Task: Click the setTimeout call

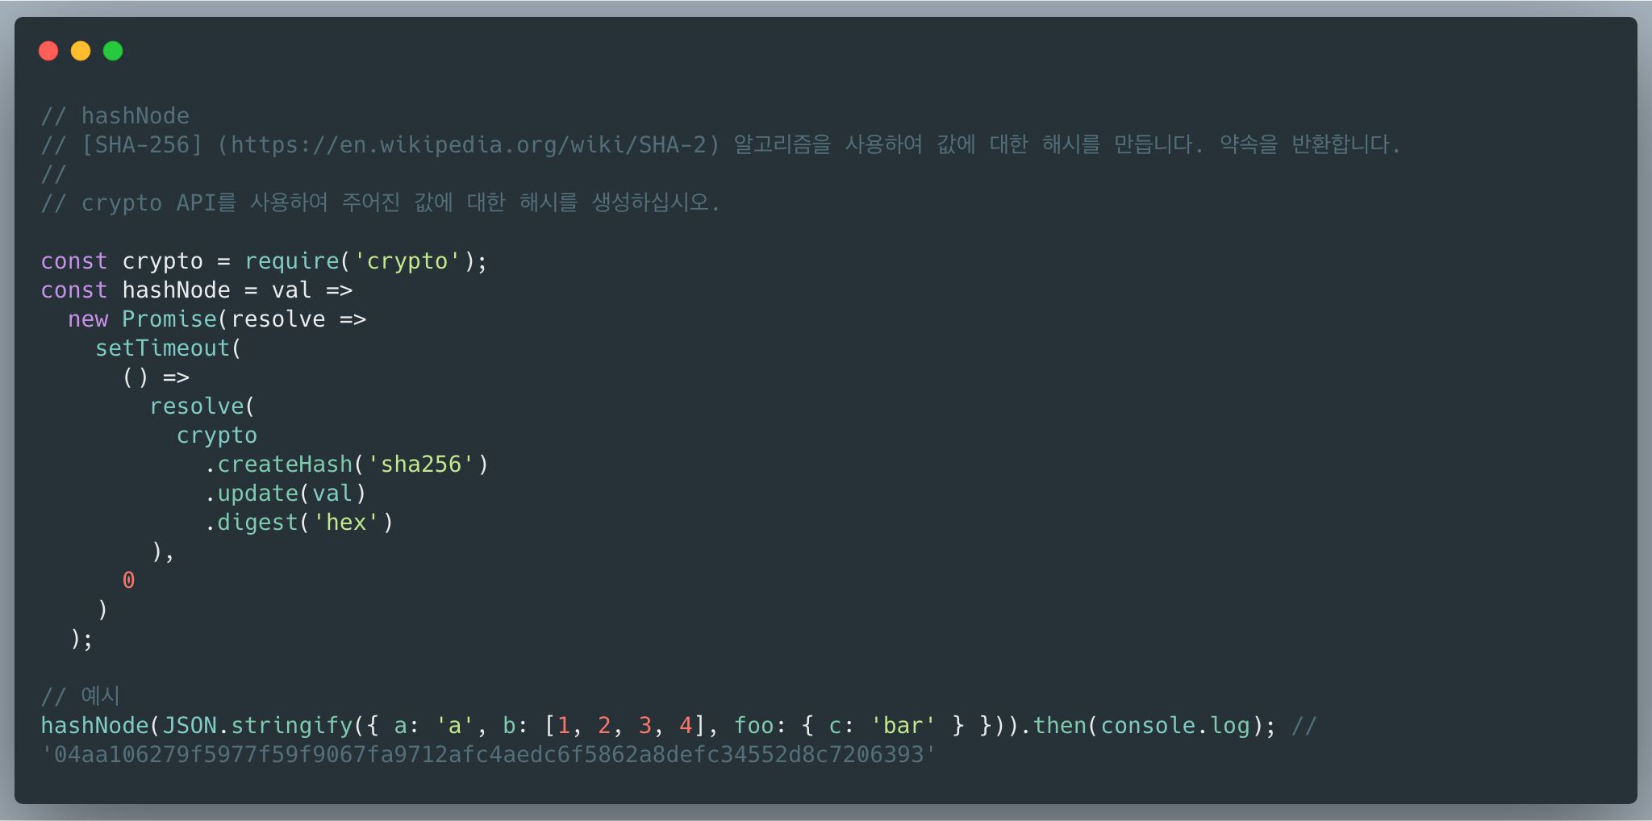Action: tap(163, 348)
